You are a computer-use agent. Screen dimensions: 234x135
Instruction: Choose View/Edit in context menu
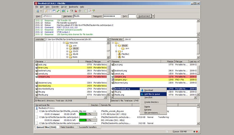153,98
